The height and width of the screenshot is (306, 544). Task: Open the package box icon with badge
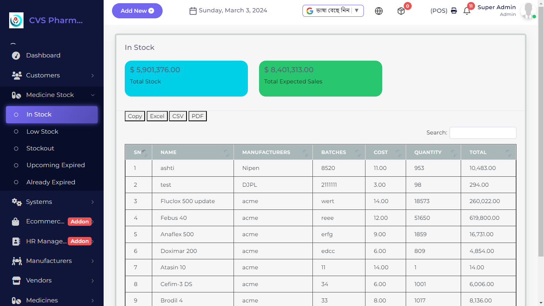coord(401,11)
